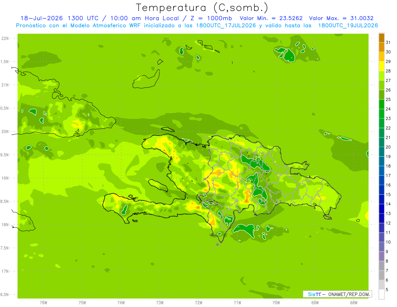The height and width of the screenshot is (307, 397).
Task: Click the title Temperatura (C,somb.)
Action: (202, 7)
